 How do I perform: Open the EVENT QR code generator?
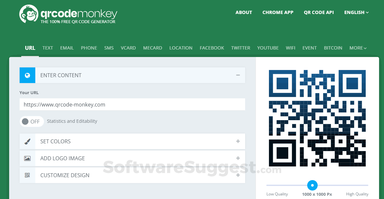pos(309,48)
